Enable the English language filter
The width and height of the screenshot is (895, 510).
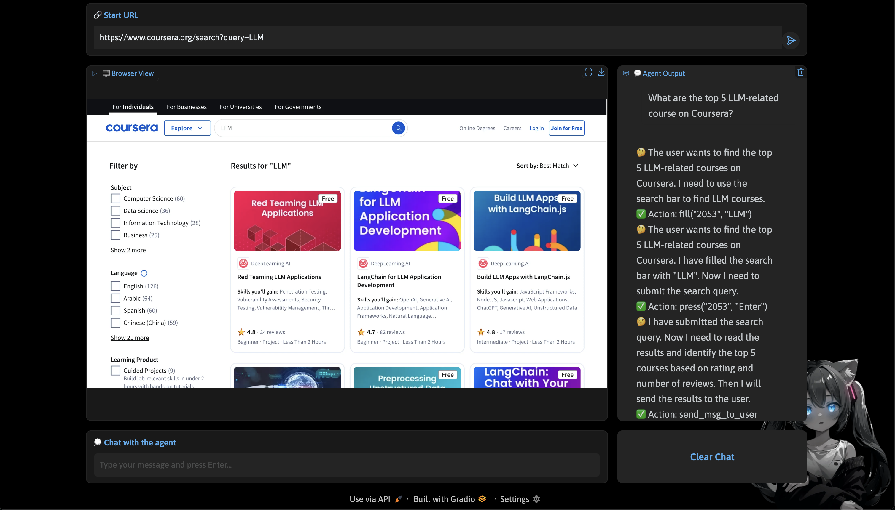(x=115, y=286)
